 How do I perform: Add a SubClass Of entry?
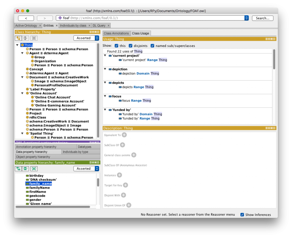click(122, 145)
